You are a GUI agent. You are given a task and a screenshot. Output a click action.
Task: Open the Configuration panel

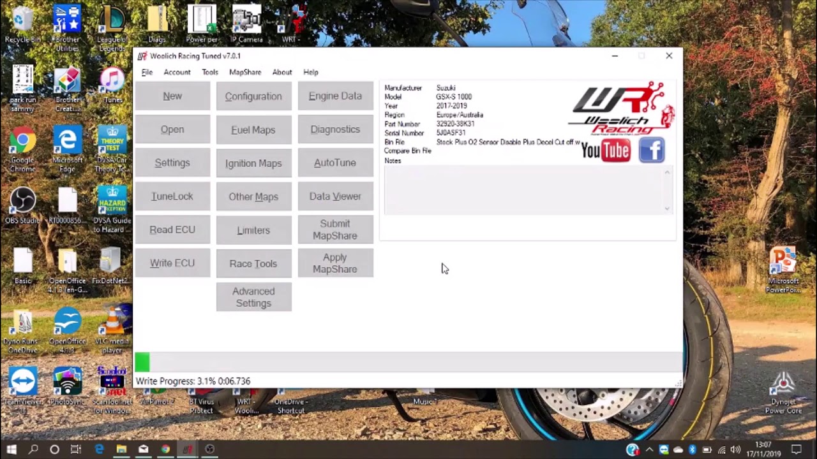(253, 96)
